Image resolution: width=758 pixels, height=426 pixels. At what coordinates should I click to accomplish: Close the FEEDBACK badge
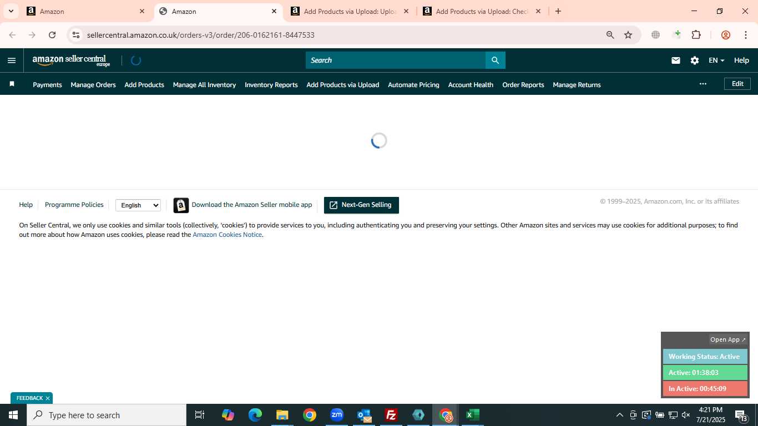[x=48, y=398]
